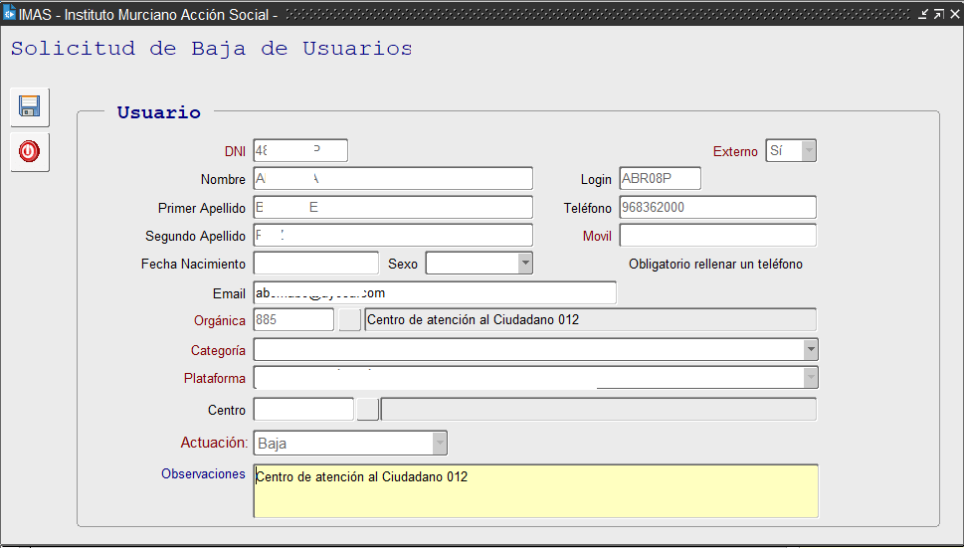Click inside the Email field
The height and width of the screenshot is (548, 964).
pyautogui.click(x=435, y=293)
